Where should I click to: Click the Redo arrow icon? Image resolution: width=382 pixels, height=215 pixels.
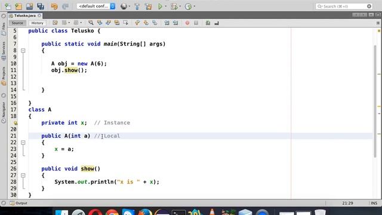coord(65,7)
